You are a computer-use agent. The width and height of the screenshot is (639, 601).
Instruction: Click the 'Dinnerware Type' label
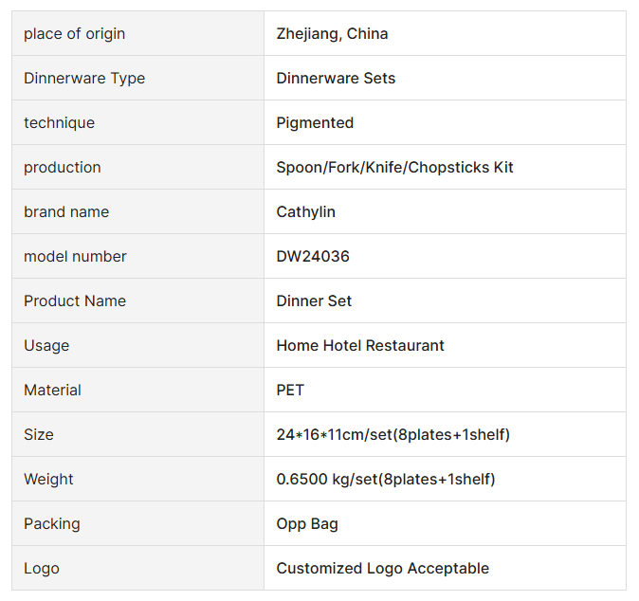(x=84, y=79)
